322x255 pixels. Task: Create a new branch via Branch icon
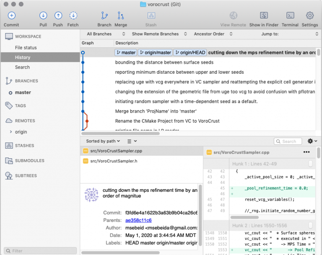tap(104, 16)
